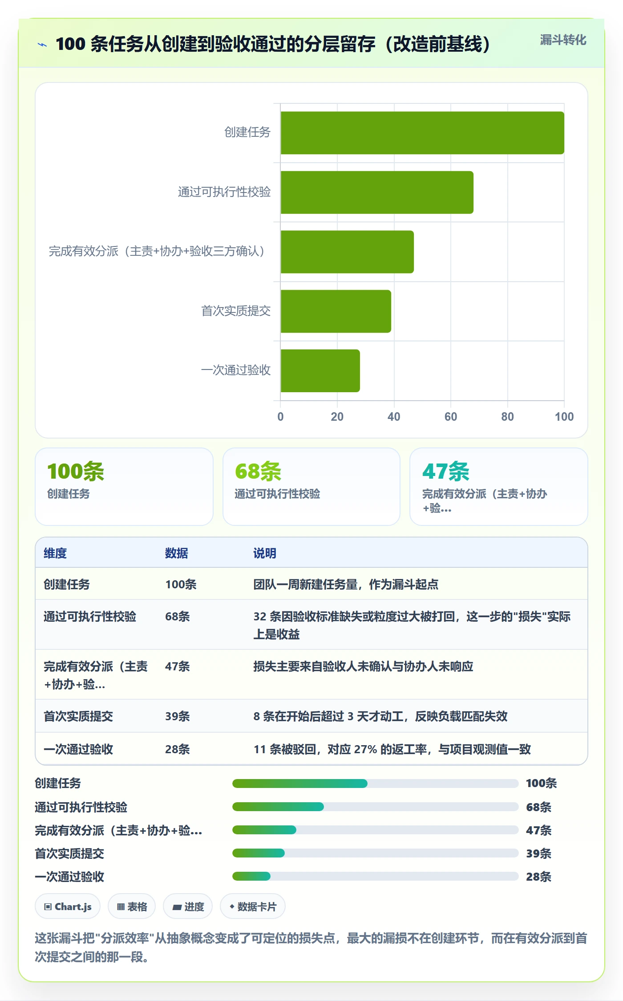623x1001 pixels.
Task: Click the 一次通过验收 chart bar
Action: coord(320,371)
